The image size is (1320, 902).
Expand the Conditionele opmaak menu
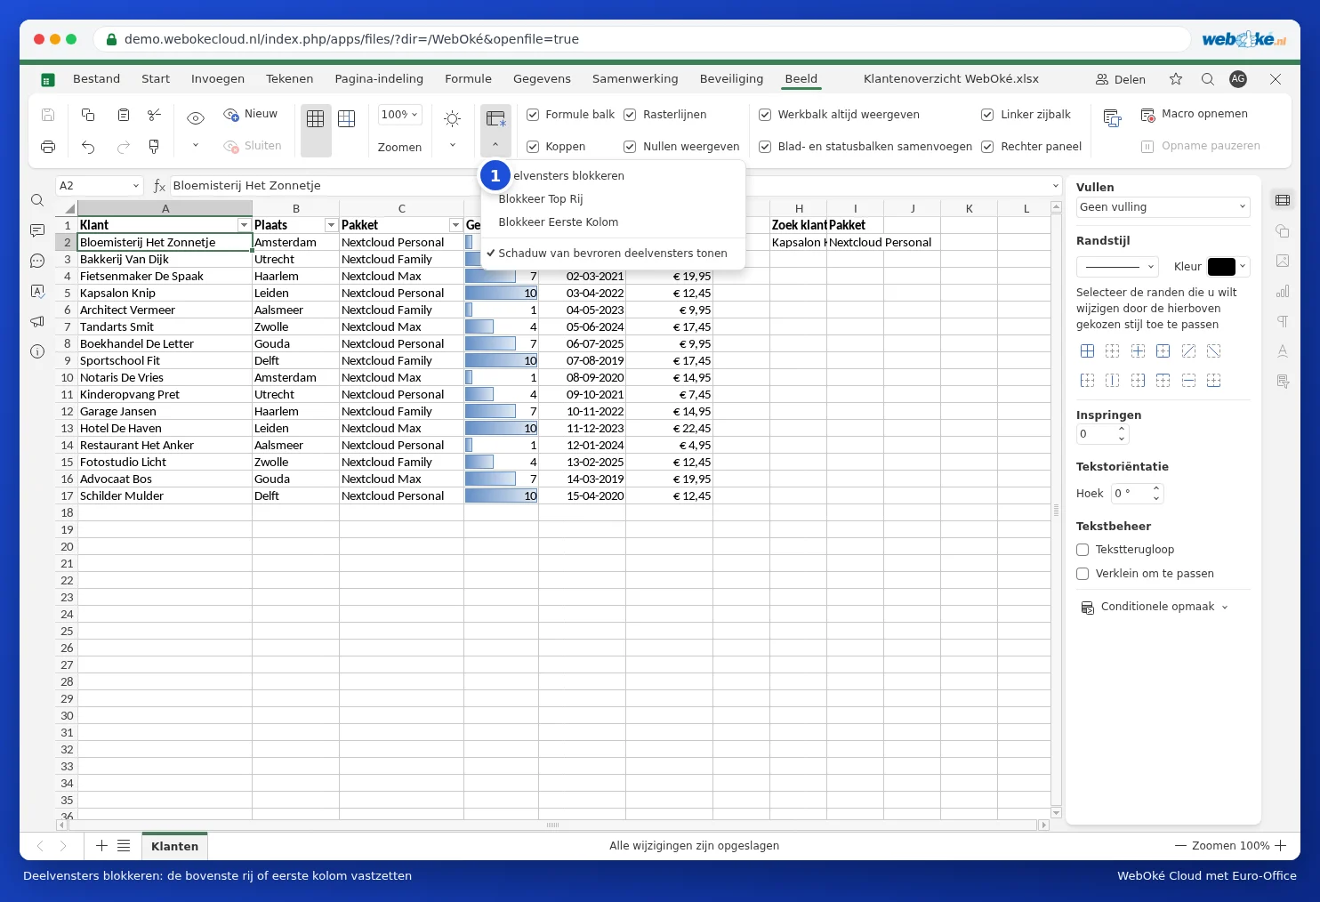(1155, 607)
